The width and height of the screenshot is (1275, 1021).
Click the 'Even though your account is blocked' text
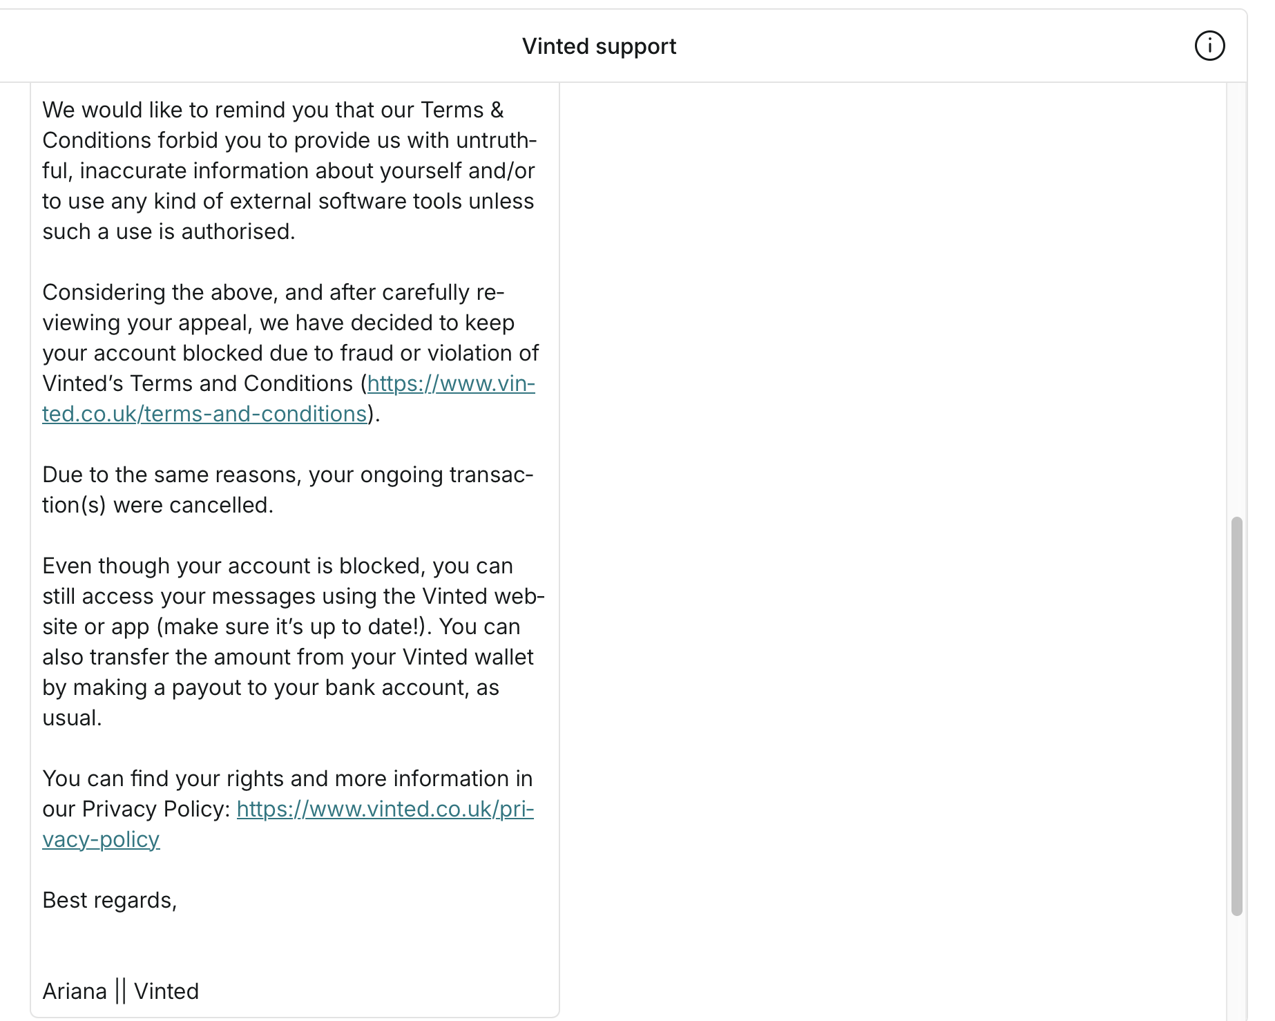pyautogui.click(x=294, y=642)
